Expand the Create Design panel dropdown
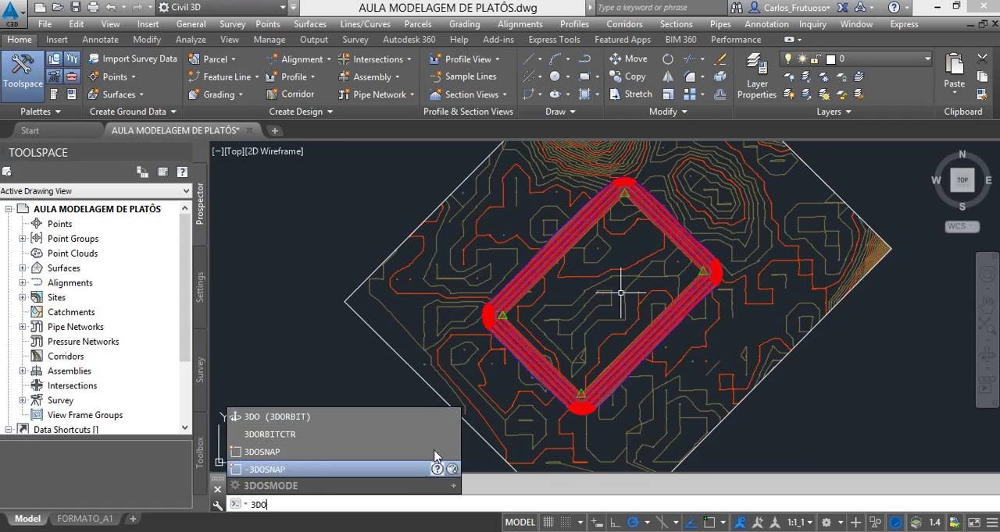 coord(301,112)
